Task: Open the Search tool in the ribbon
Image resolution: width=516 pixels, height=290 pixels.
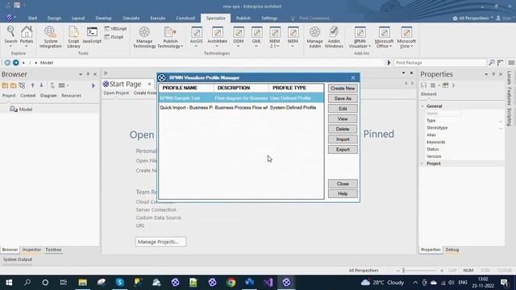Action: (10, 36)
